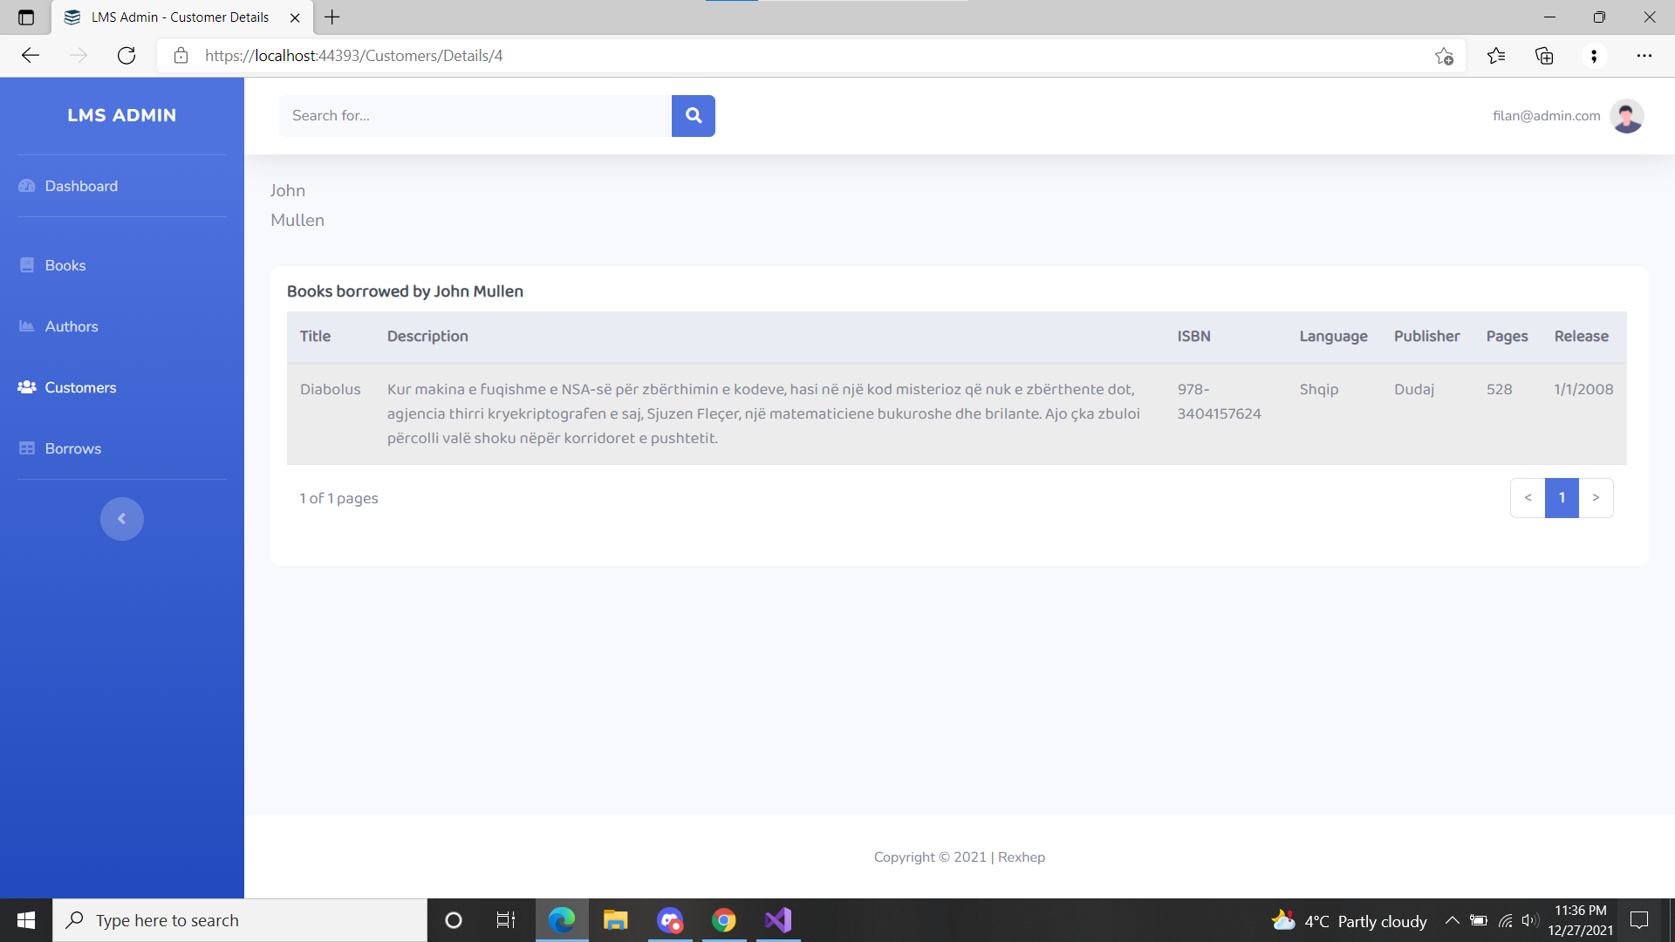Go to next page with > button
Screen dimensions: 1675x942
(1596, 498)
